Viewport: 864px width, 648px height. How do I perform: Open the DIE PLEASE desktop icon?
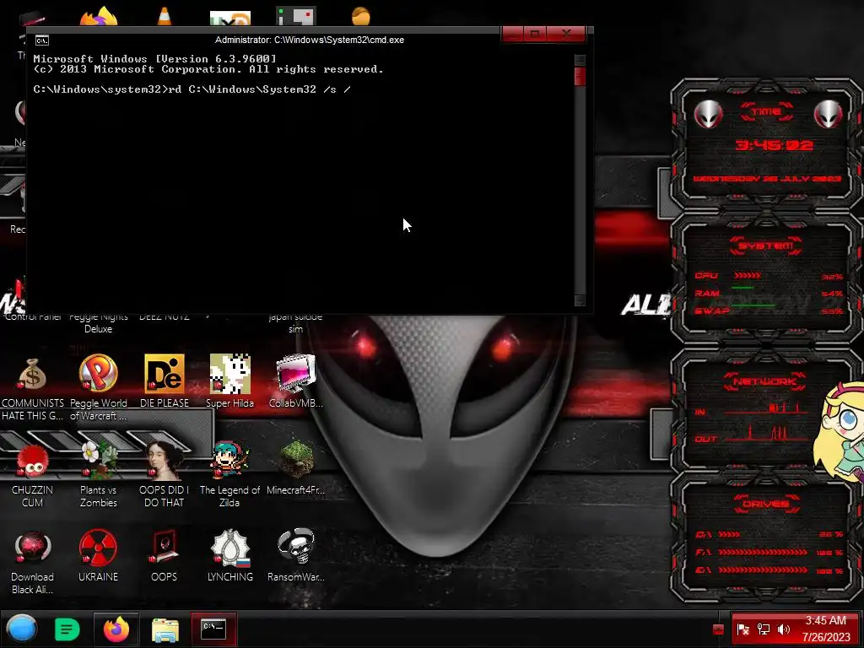tap(165, 382)
